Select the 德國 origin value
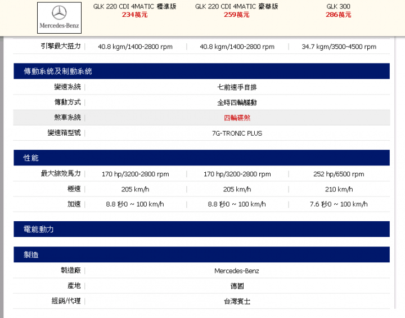 237,286
